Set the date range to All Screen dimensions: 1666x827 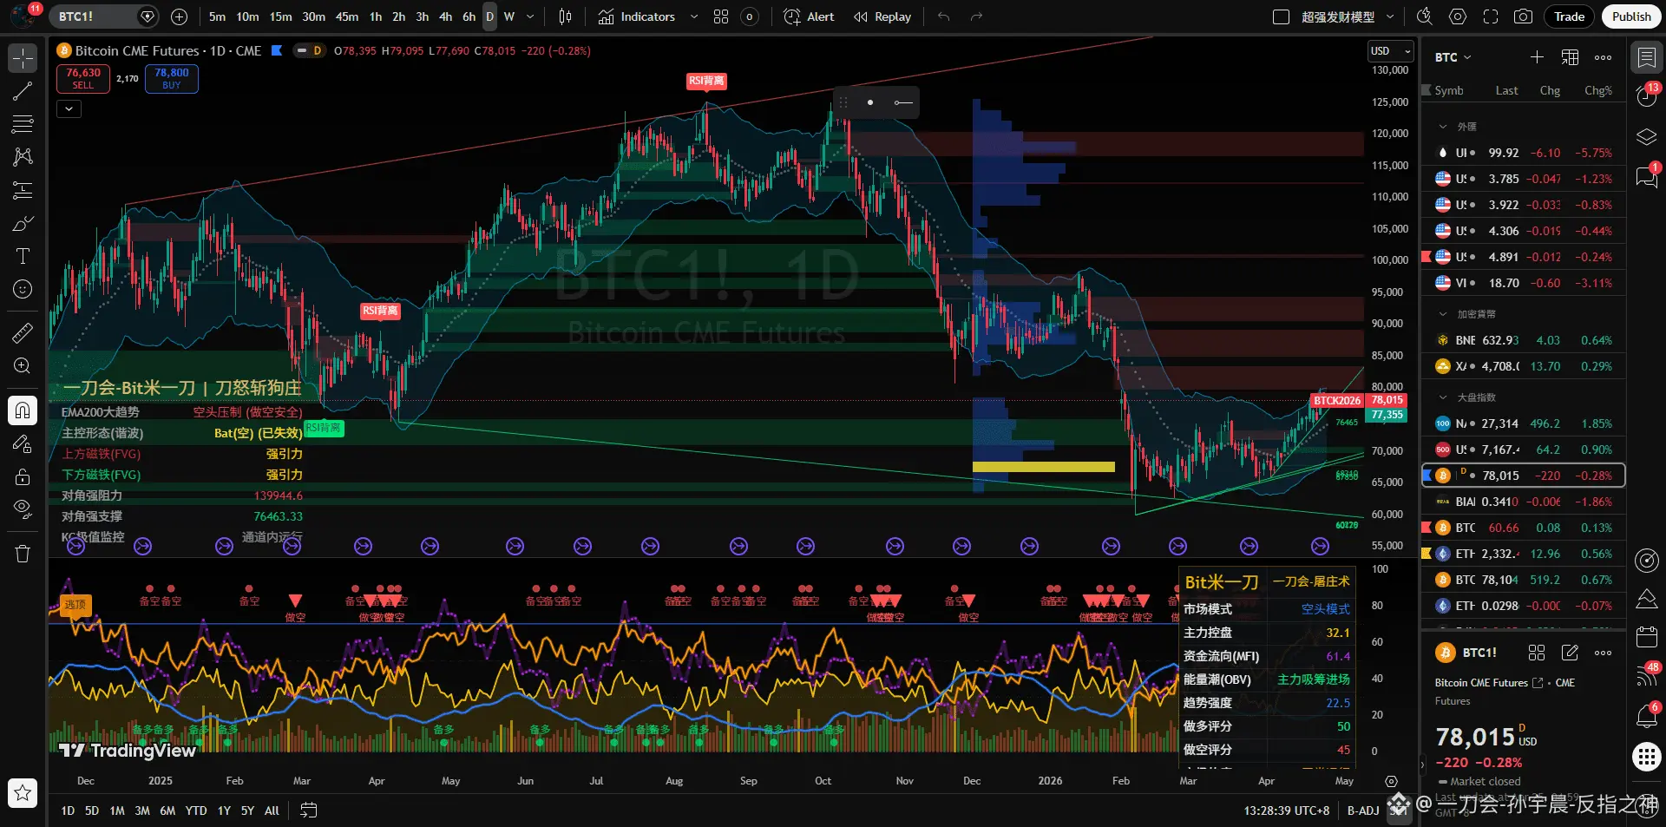point(272,811)
